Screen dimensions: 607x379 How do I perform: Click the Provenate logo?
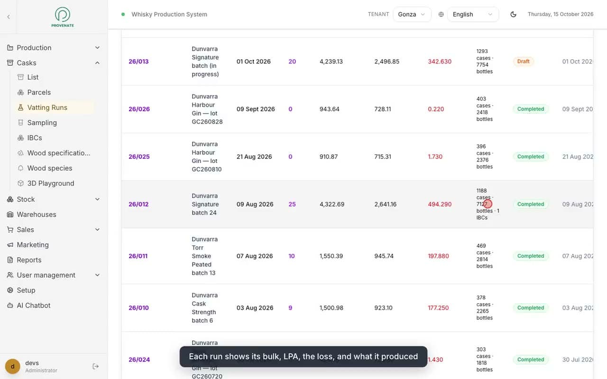(x=63, y=17)
